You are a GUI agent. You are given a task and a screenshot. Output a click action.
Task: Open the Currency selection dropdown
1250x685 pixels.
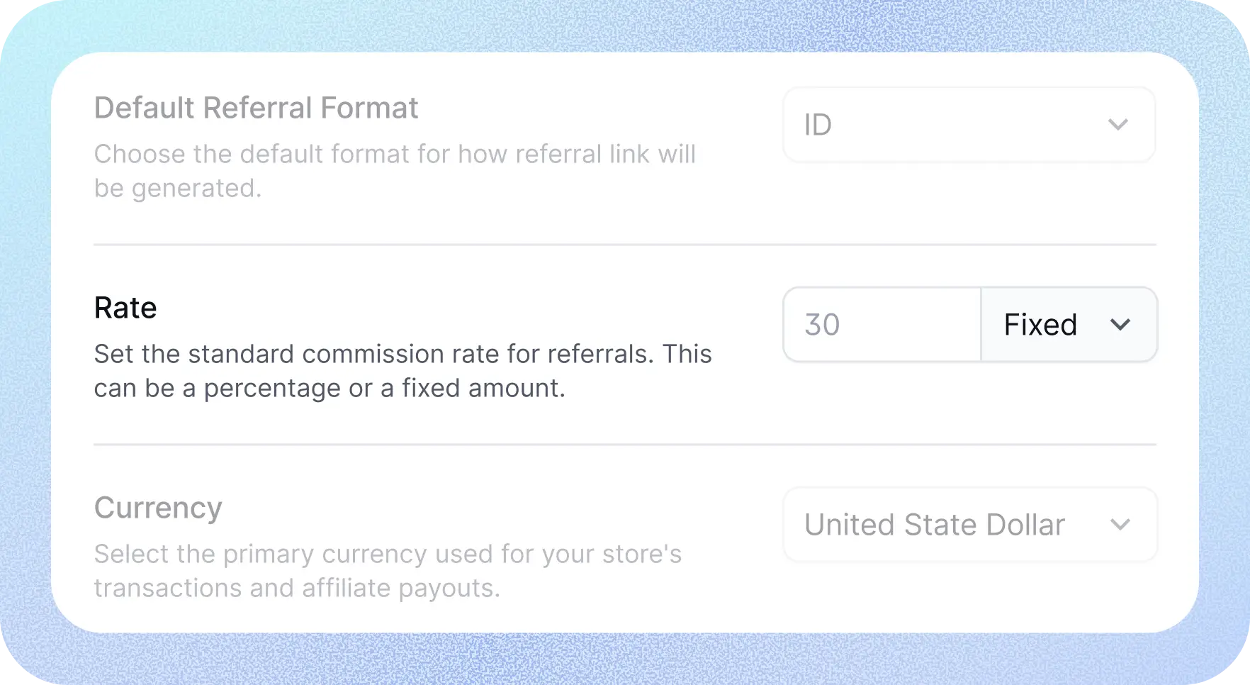point(969,525)
